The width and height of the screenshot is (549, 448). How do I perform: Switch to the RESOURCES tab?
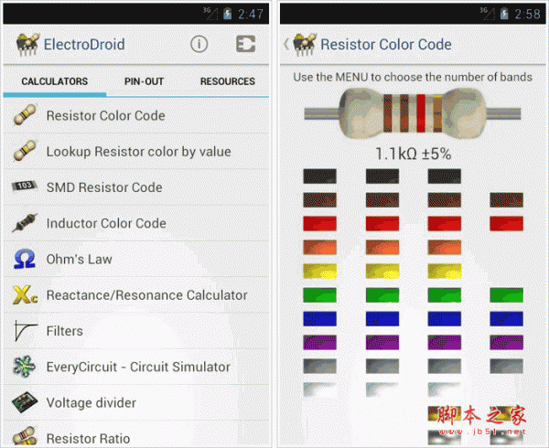click(228, 81)
